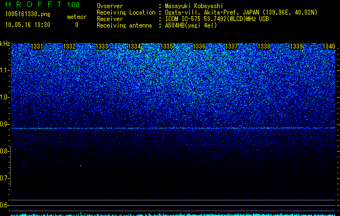The height and width of the screenshot is (216, 340).
Task: Click the 1332 time marker
Action: (x=69, y=46)
